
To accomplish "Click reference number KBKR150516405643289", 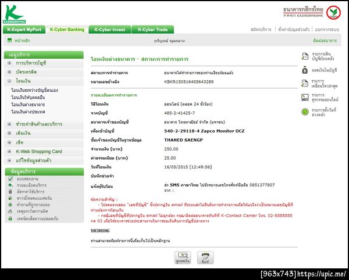I will pyautogui.click(x=188, y=81).
